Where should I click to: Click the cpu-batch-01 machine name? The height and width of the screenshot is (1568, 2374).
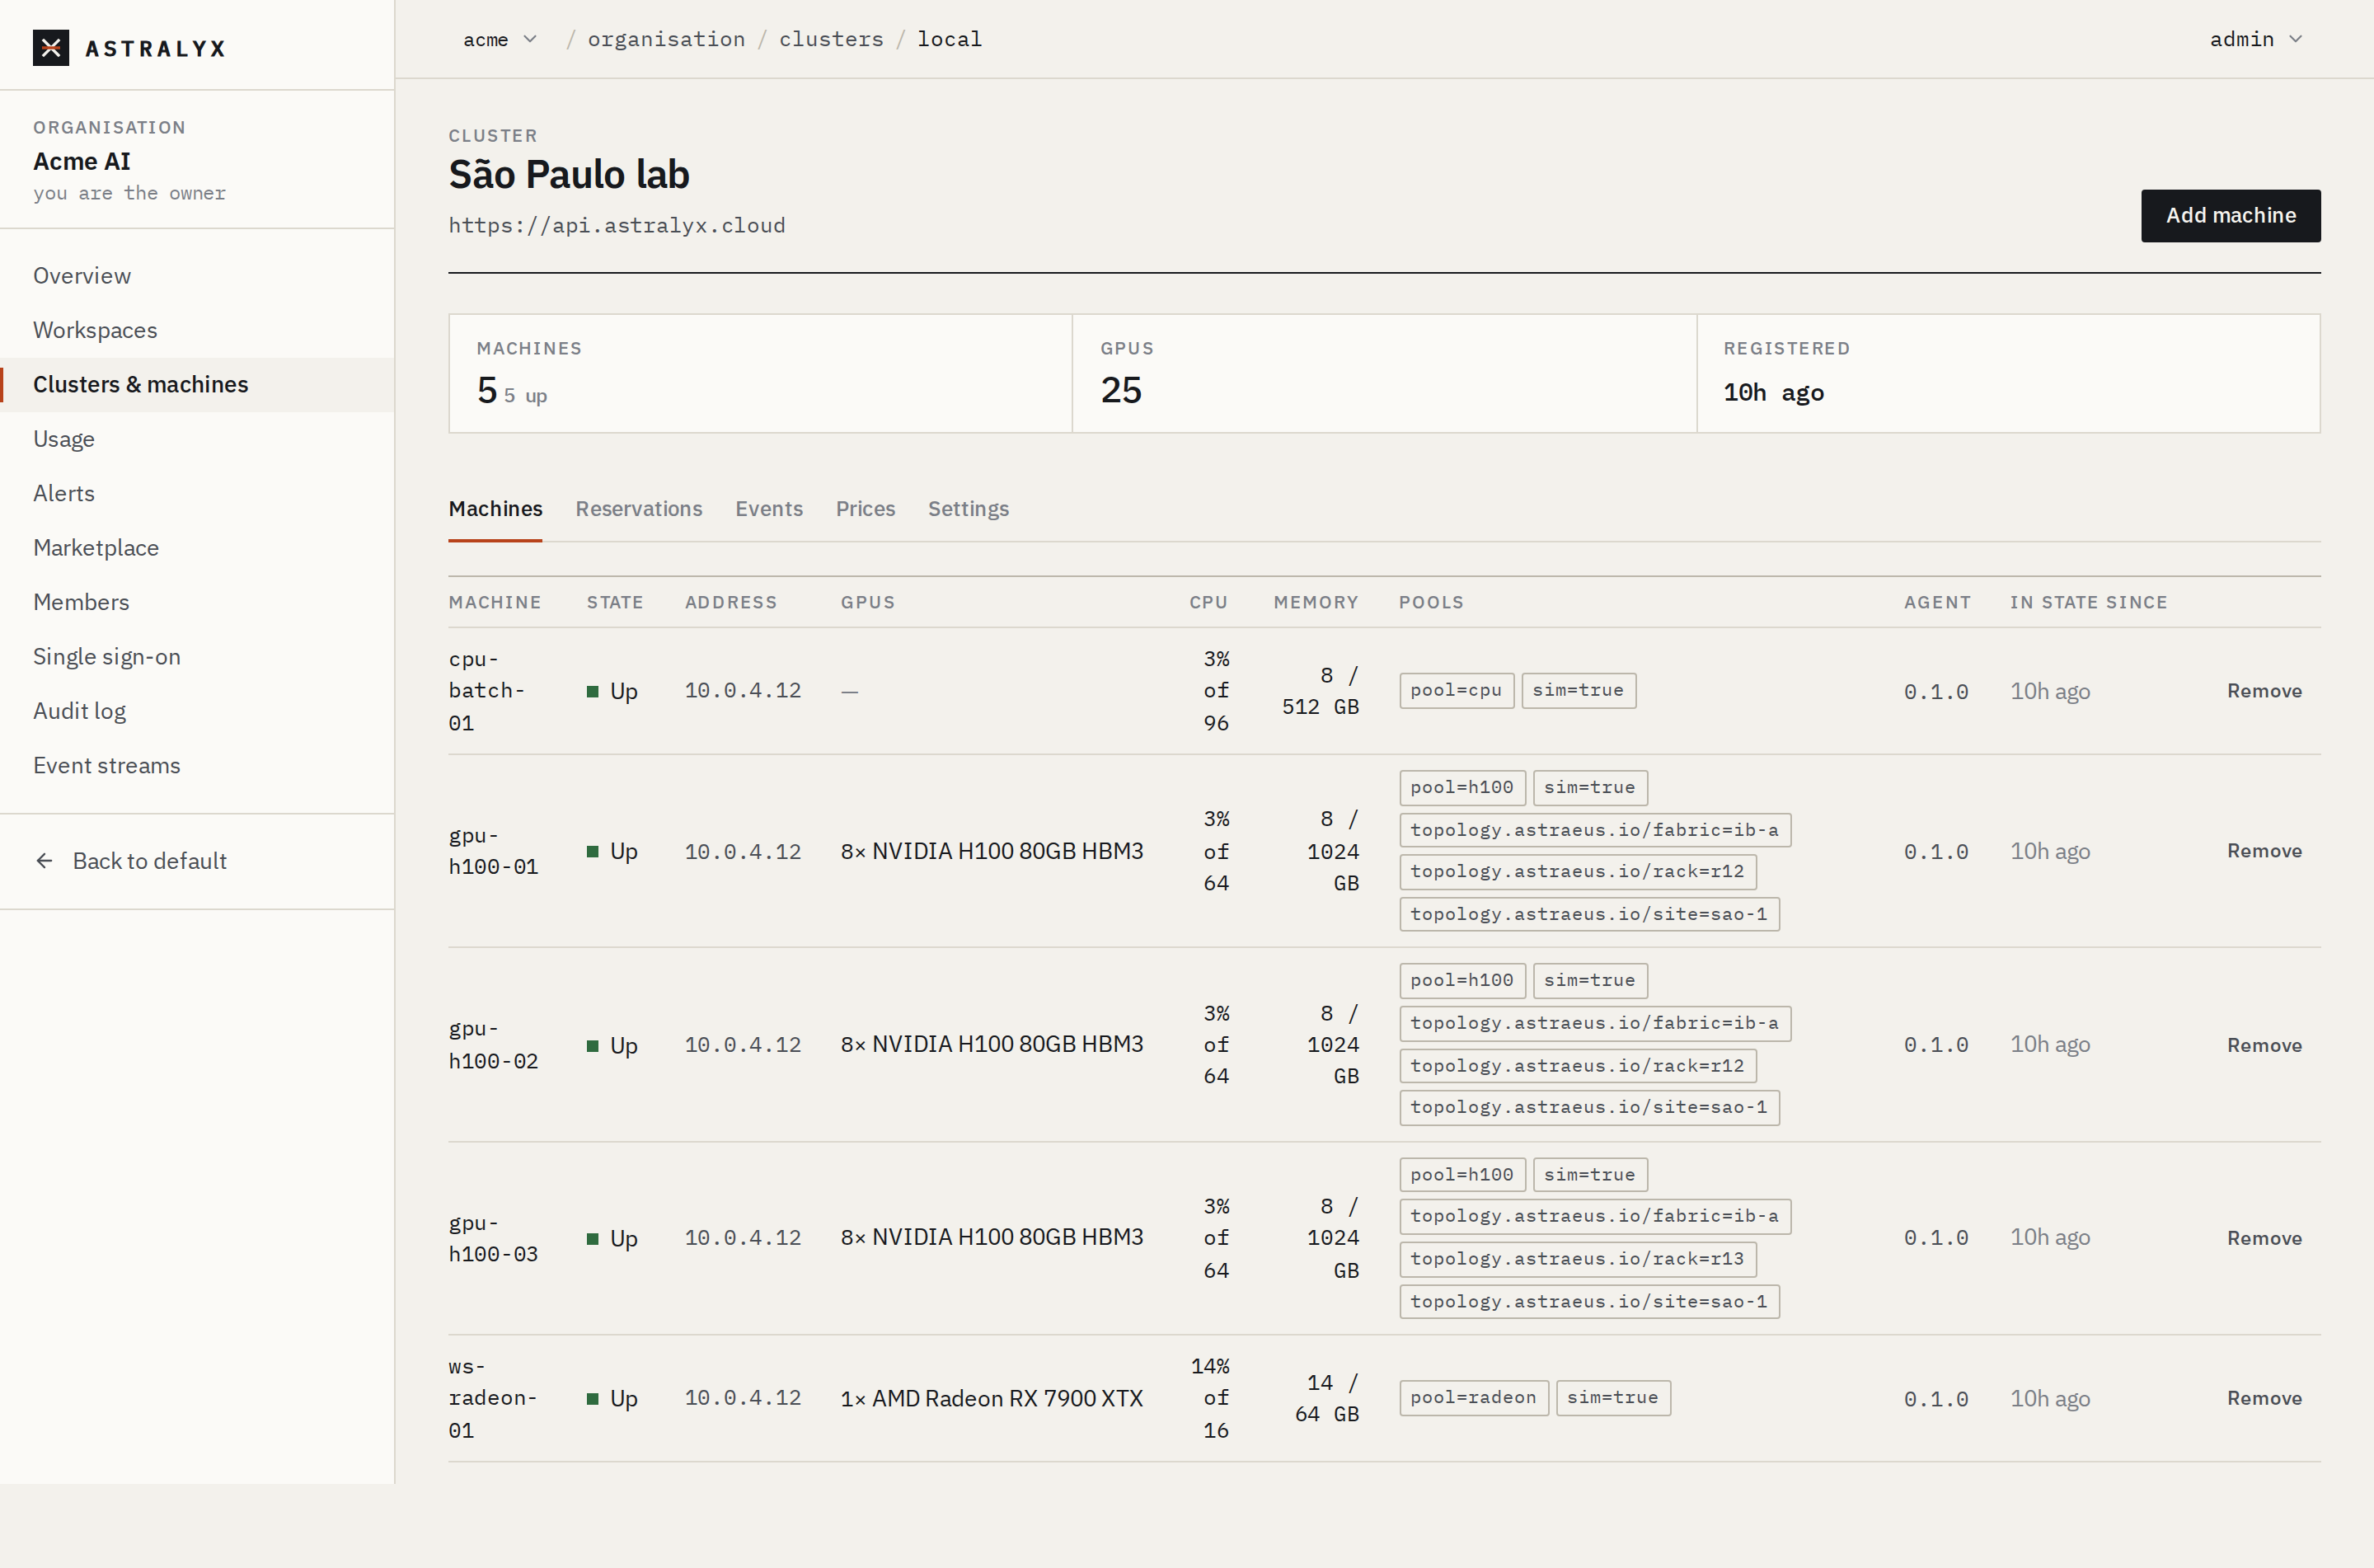pos(487,691)
